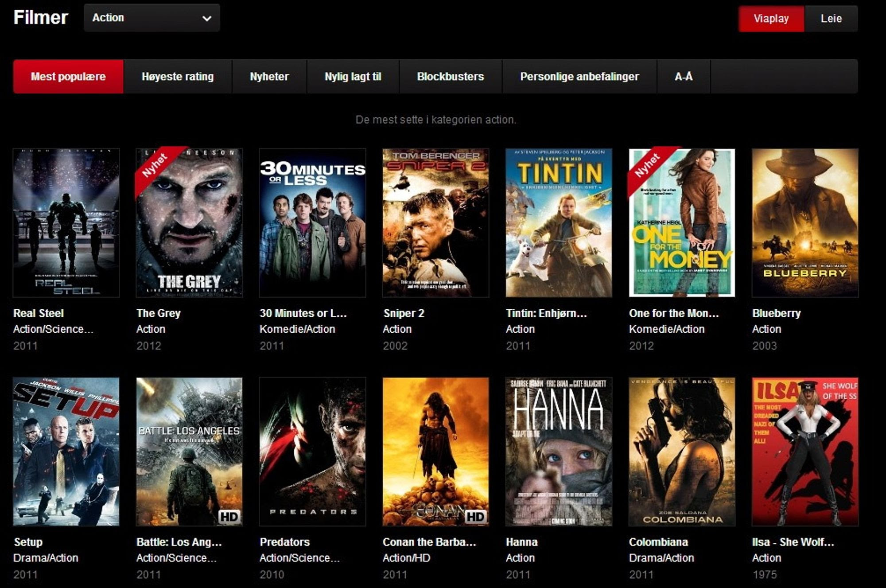Click the Colombiana title link
886x588 pixels.
pos(659,542)
